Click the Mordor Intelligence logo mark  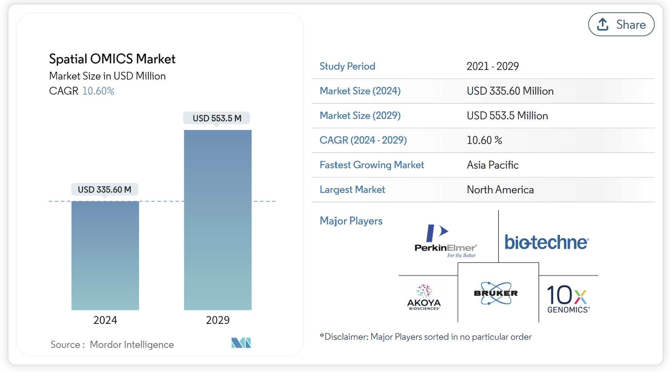coord(241,343)
